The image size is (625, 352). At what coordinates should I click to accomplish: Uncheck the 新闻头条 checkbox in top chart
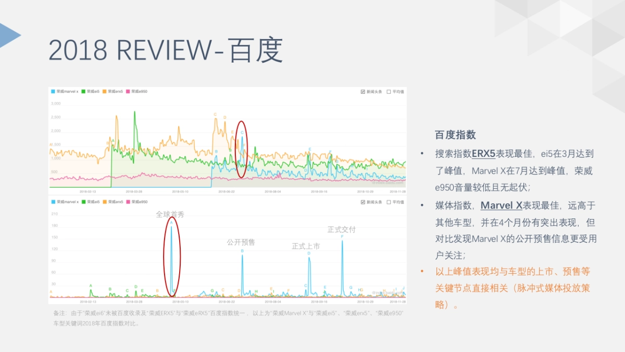point(362,91)
